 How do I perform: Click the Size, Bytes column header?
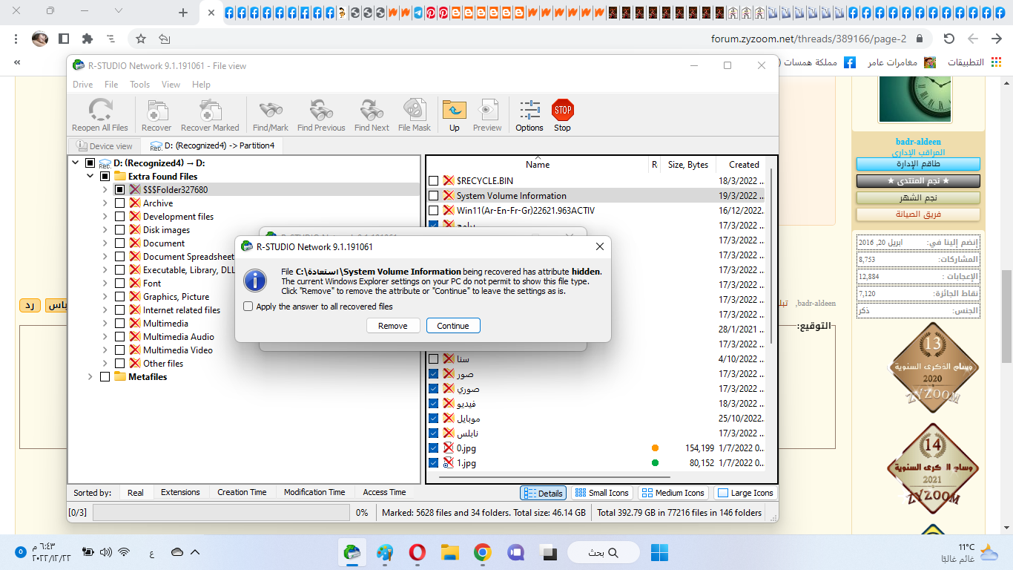click(688, 165)
